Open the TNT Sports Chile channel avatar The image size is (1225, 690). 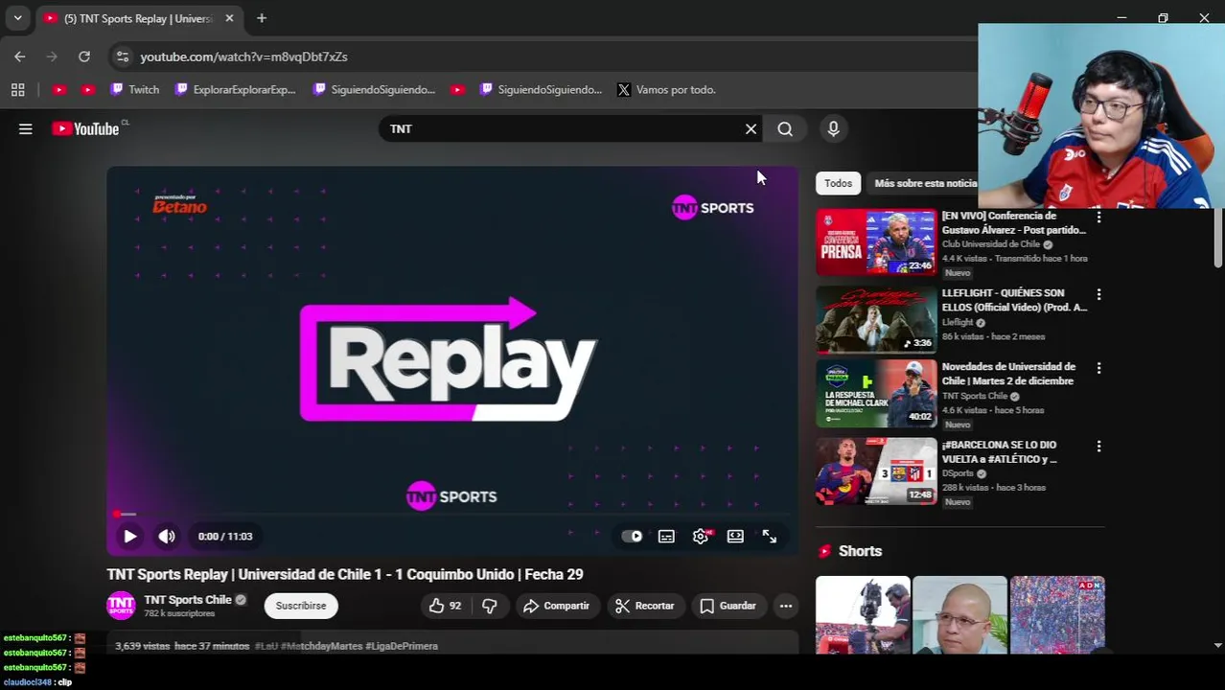point(121,606)
